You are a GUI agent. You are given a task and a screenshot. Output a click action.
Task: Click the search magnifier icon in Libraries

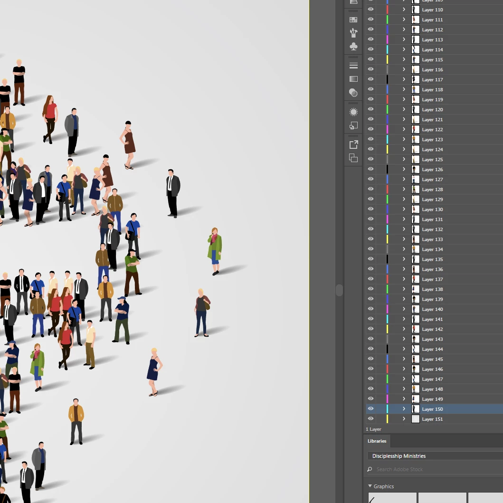(x=370, y=469)
